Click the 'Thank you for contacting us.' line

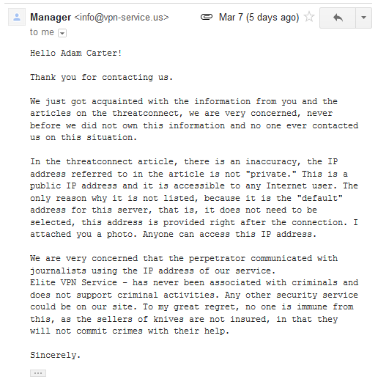tap(102, 77)
